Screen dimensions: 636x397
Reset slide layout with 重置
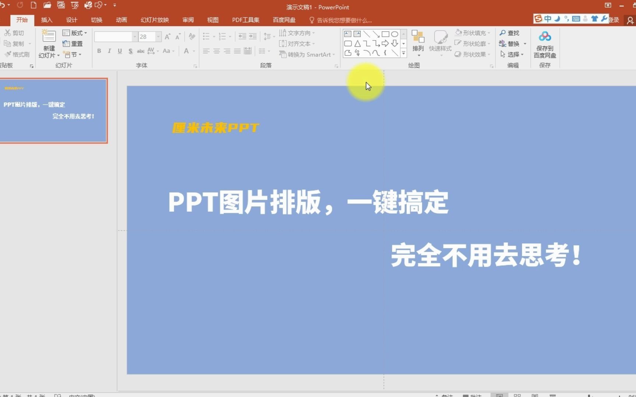(73, 44)
